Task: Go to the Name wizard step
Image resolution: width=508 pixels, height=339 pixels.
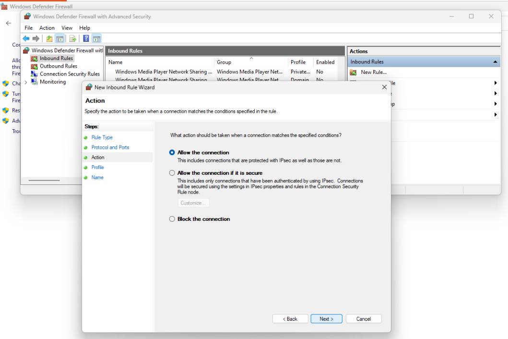Action: (x=97, y=178)
